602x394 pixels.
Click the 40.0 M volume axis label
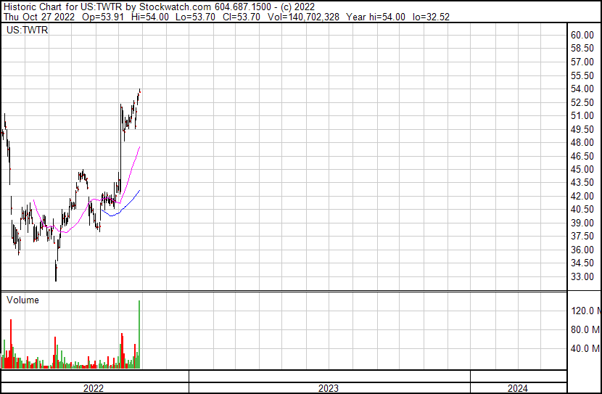[585, 348]
